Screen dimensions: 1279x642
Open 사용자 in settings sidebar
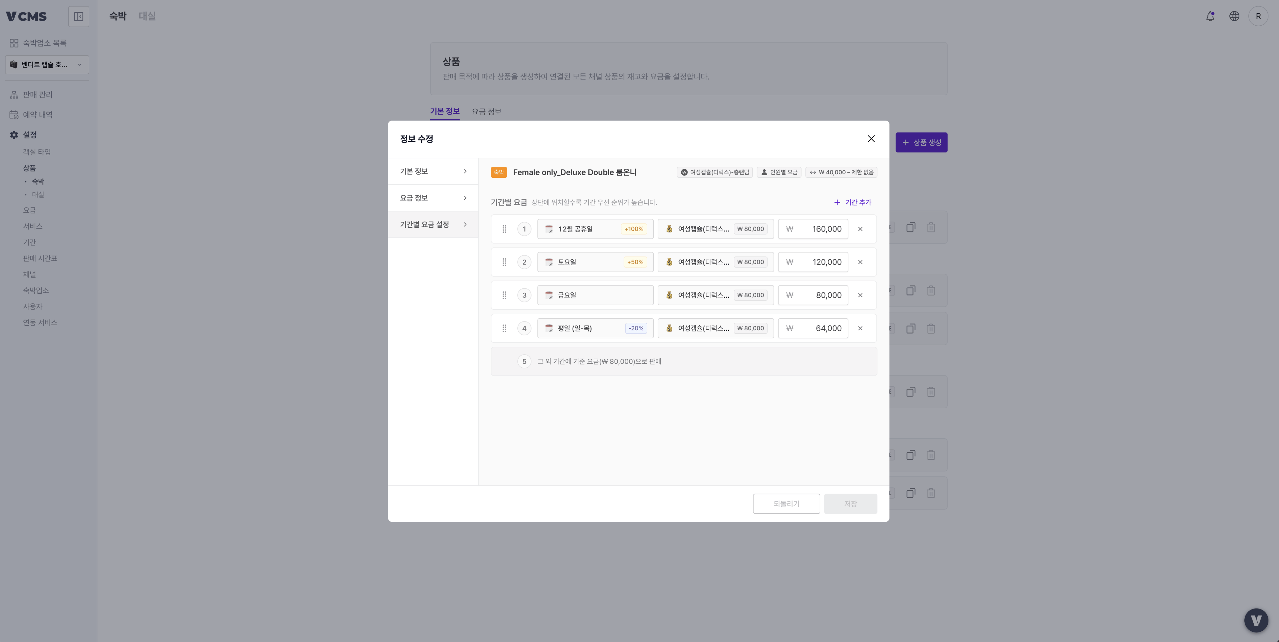pos(32,306)
